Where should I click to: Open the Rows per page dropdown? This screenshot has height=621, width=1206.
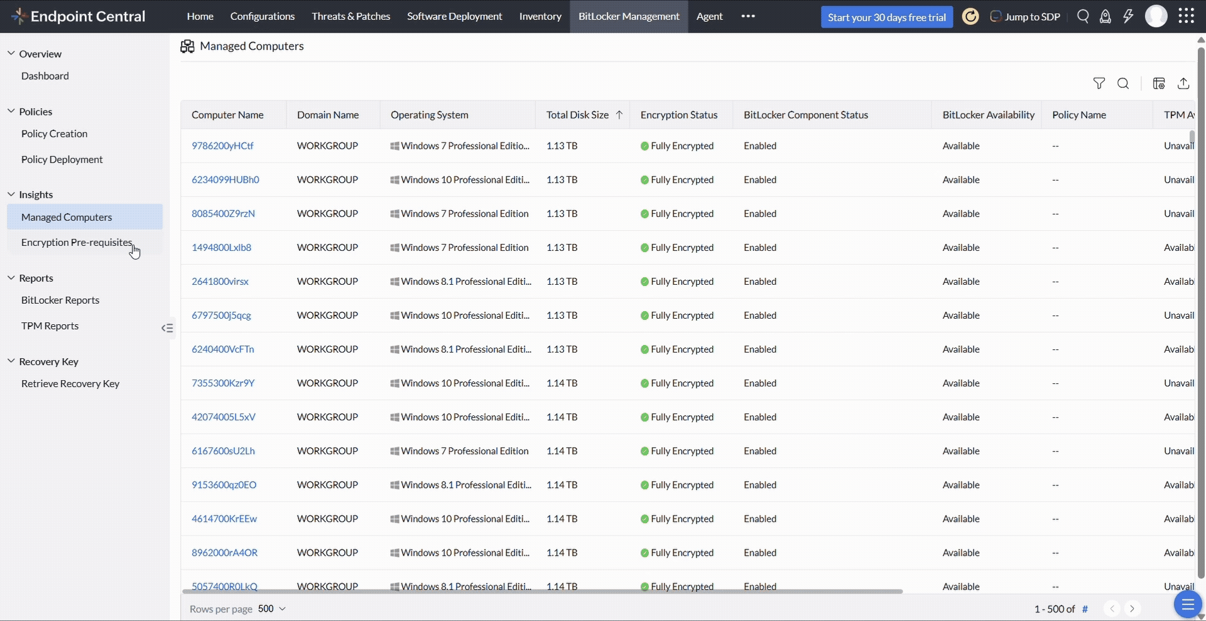272,608
